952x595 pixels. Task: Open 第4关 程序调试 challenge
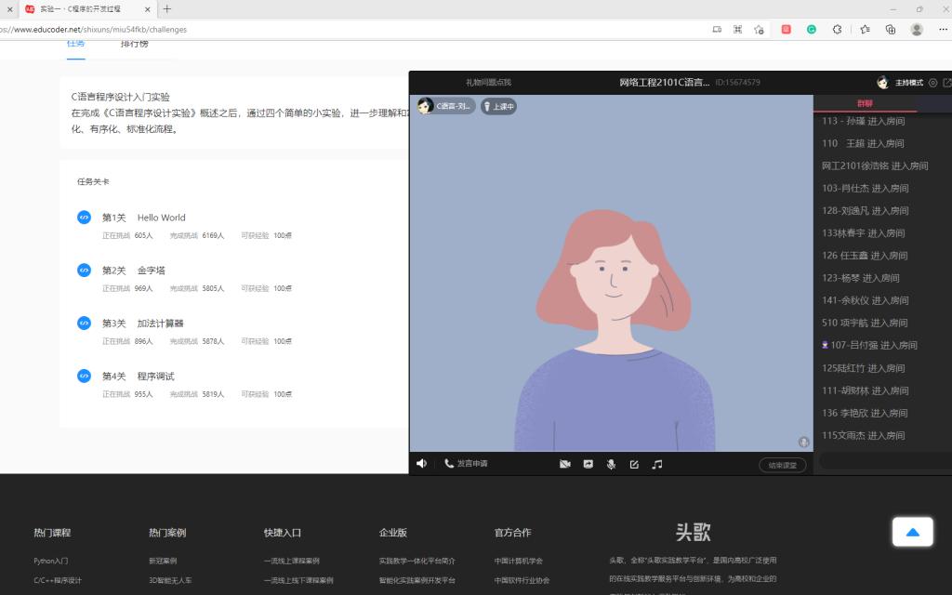[x=138, y=376]
